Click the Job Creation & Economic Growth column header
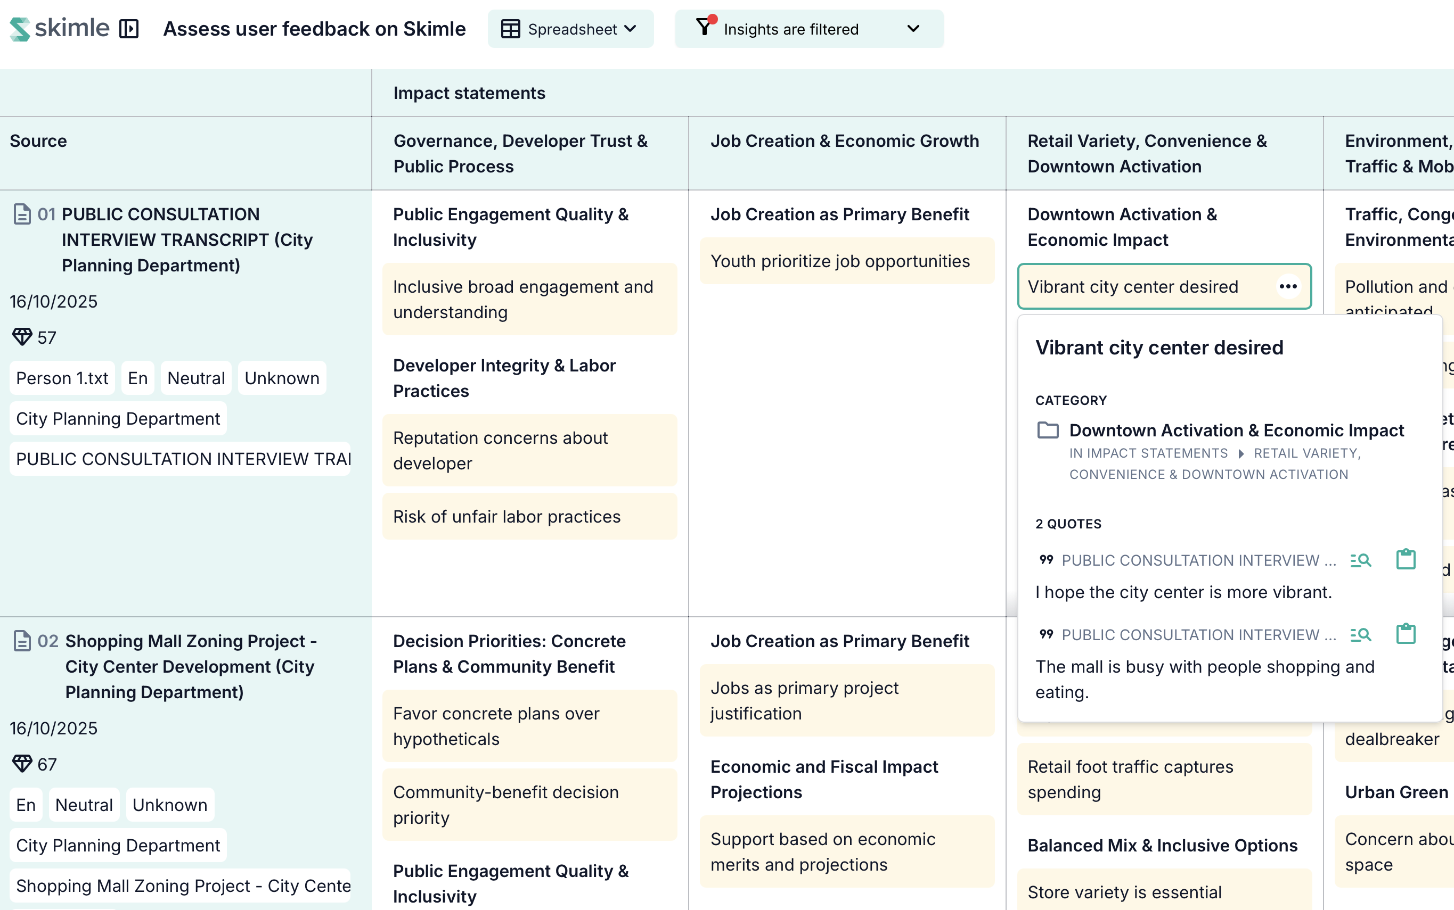The image size is (1454, 910). (x=845, y=141)
